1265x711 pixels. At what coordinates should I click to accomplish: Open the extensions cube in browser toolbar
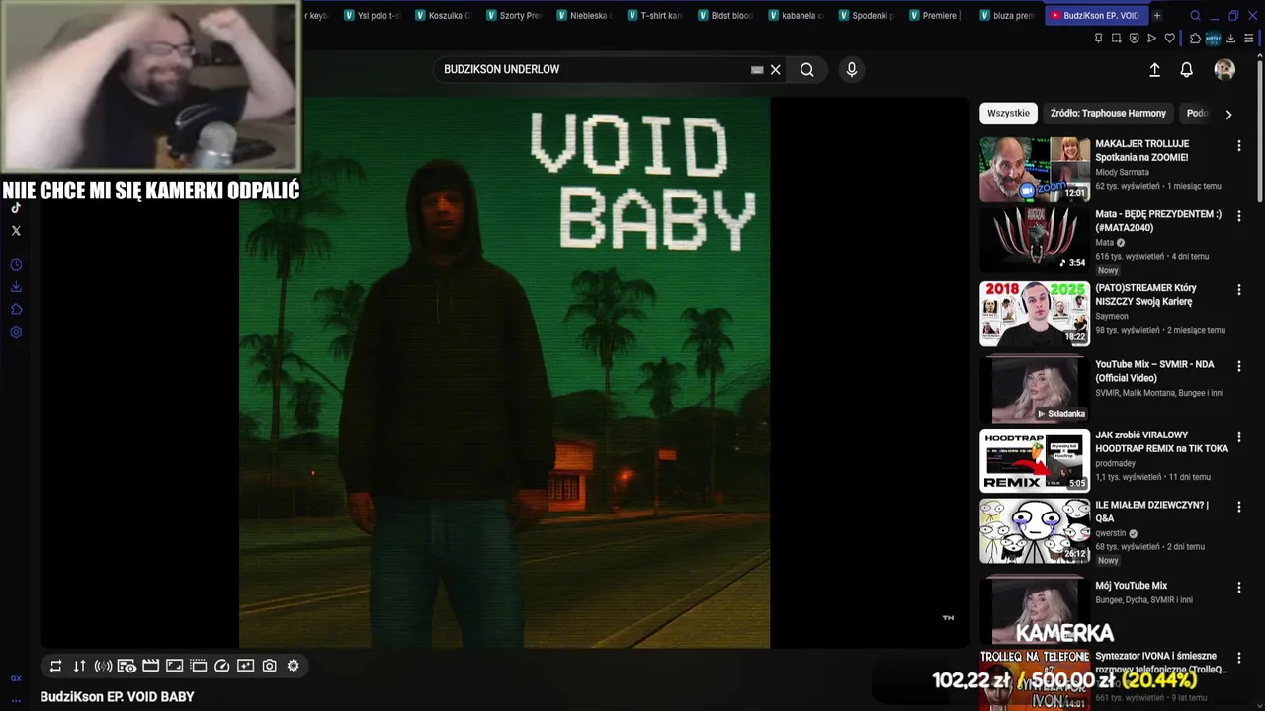click(1195, 39)
